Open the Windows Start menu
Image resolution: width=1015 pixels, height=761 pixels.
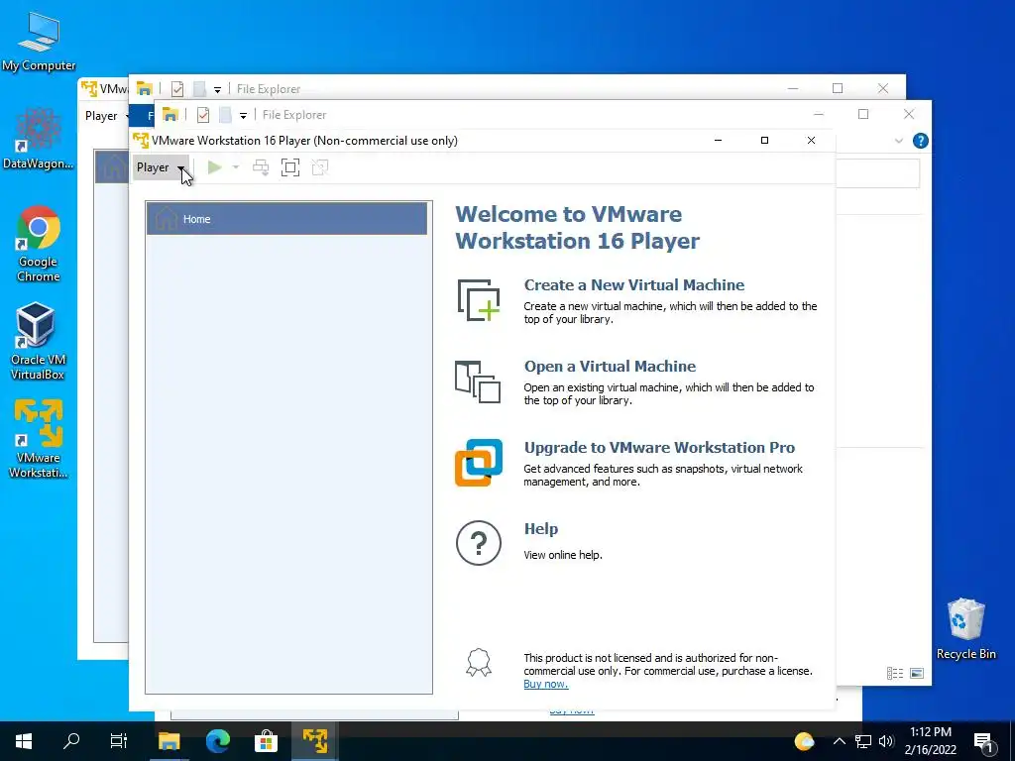[x=24, y=741]
